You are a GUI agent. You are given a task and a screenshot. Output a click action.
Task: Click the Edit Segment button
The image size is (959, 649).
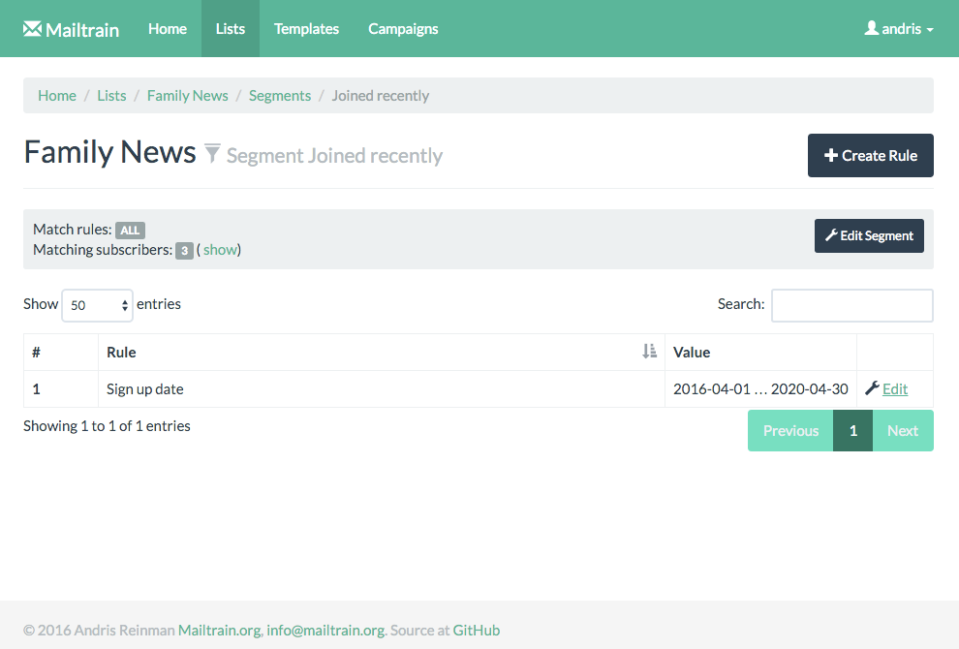[x=869, y=235]
